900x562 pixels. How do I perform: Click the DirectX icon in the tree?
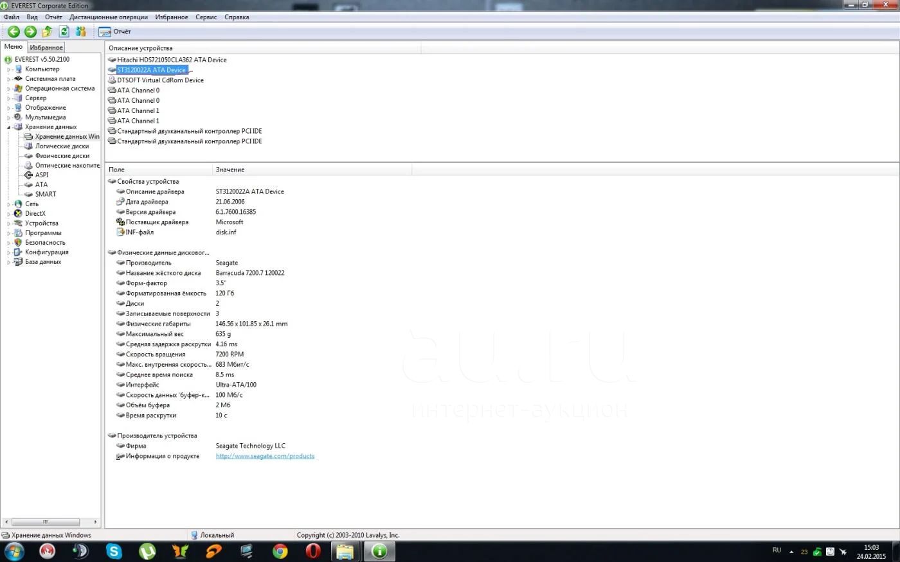18,214
